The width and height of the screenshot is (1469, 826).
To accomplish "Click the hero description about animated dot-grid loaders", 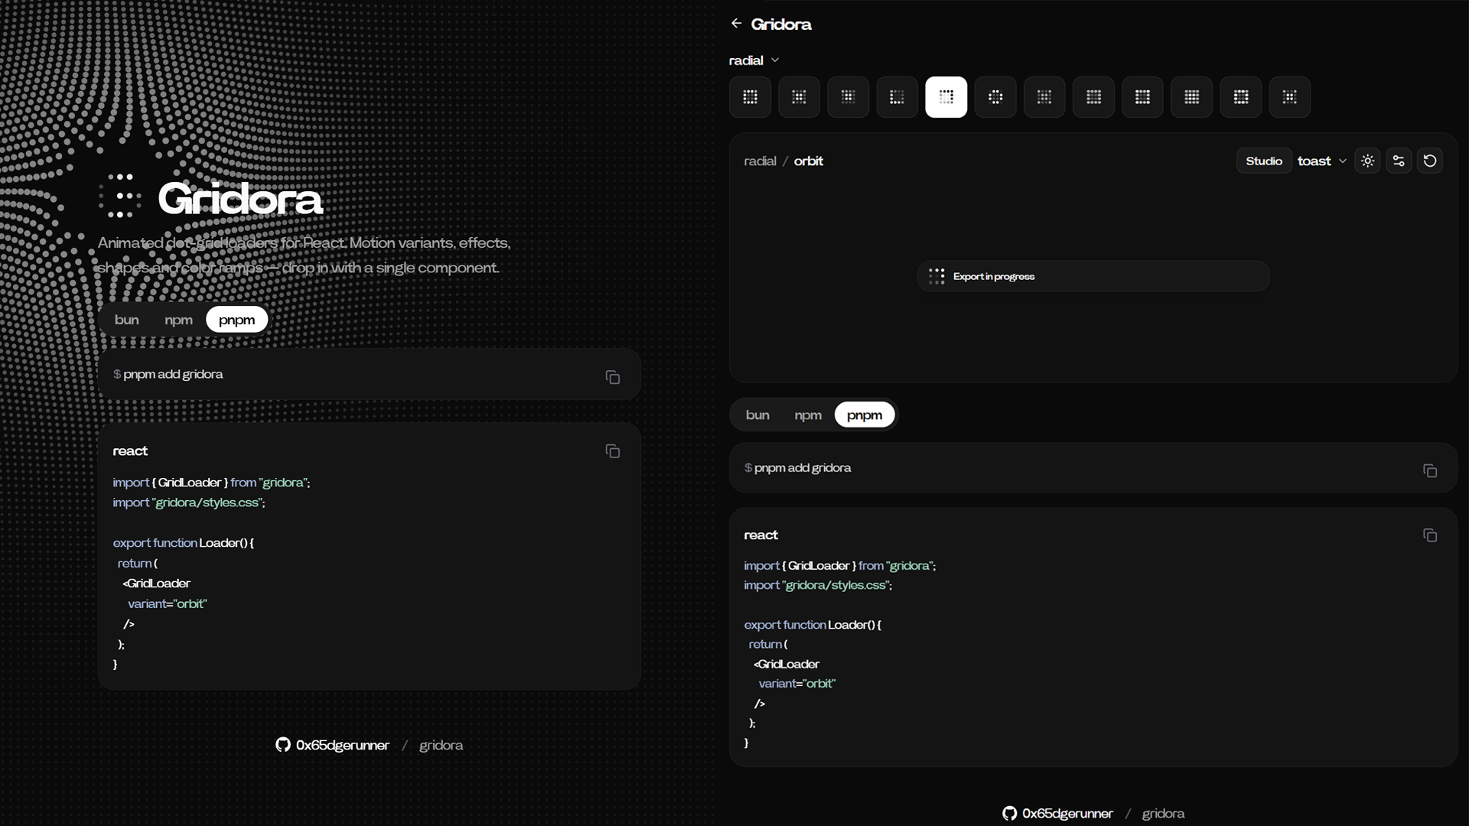I will click(304, 255).
